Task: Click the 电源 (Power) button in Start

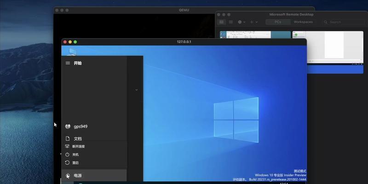Action: [94, 175]
